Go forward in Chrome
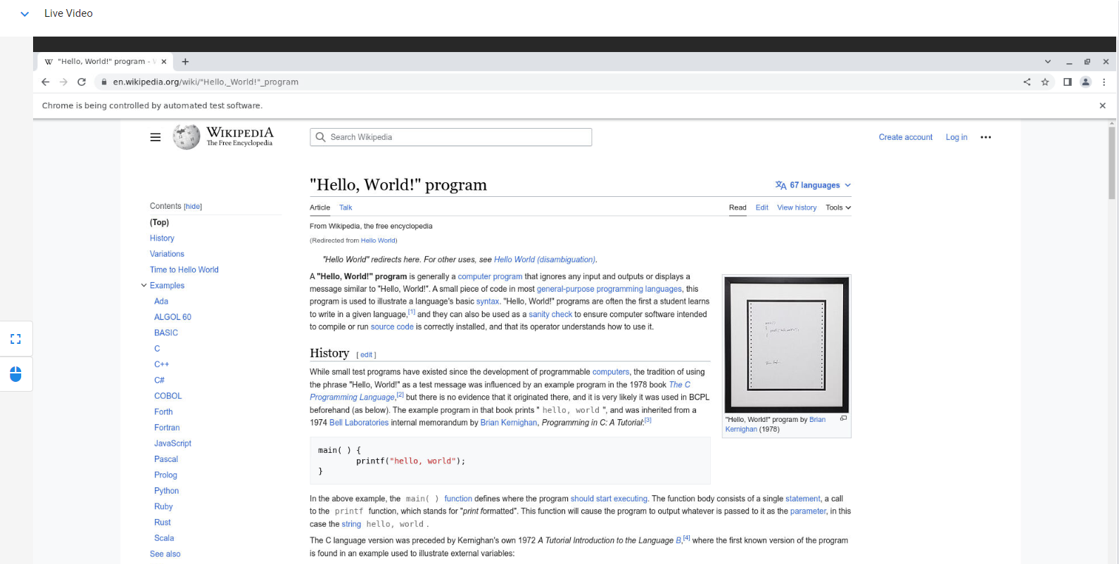 [63, 82]
